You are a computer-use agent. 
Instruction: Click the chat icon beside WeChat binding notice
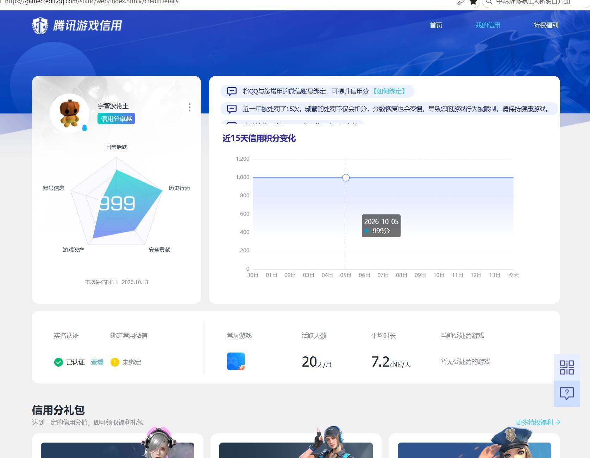coord(232,91)
